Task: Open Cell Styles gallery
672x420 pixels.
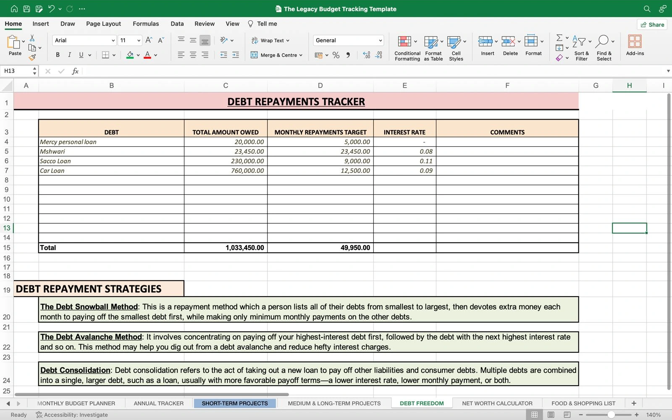Action: 456,48
